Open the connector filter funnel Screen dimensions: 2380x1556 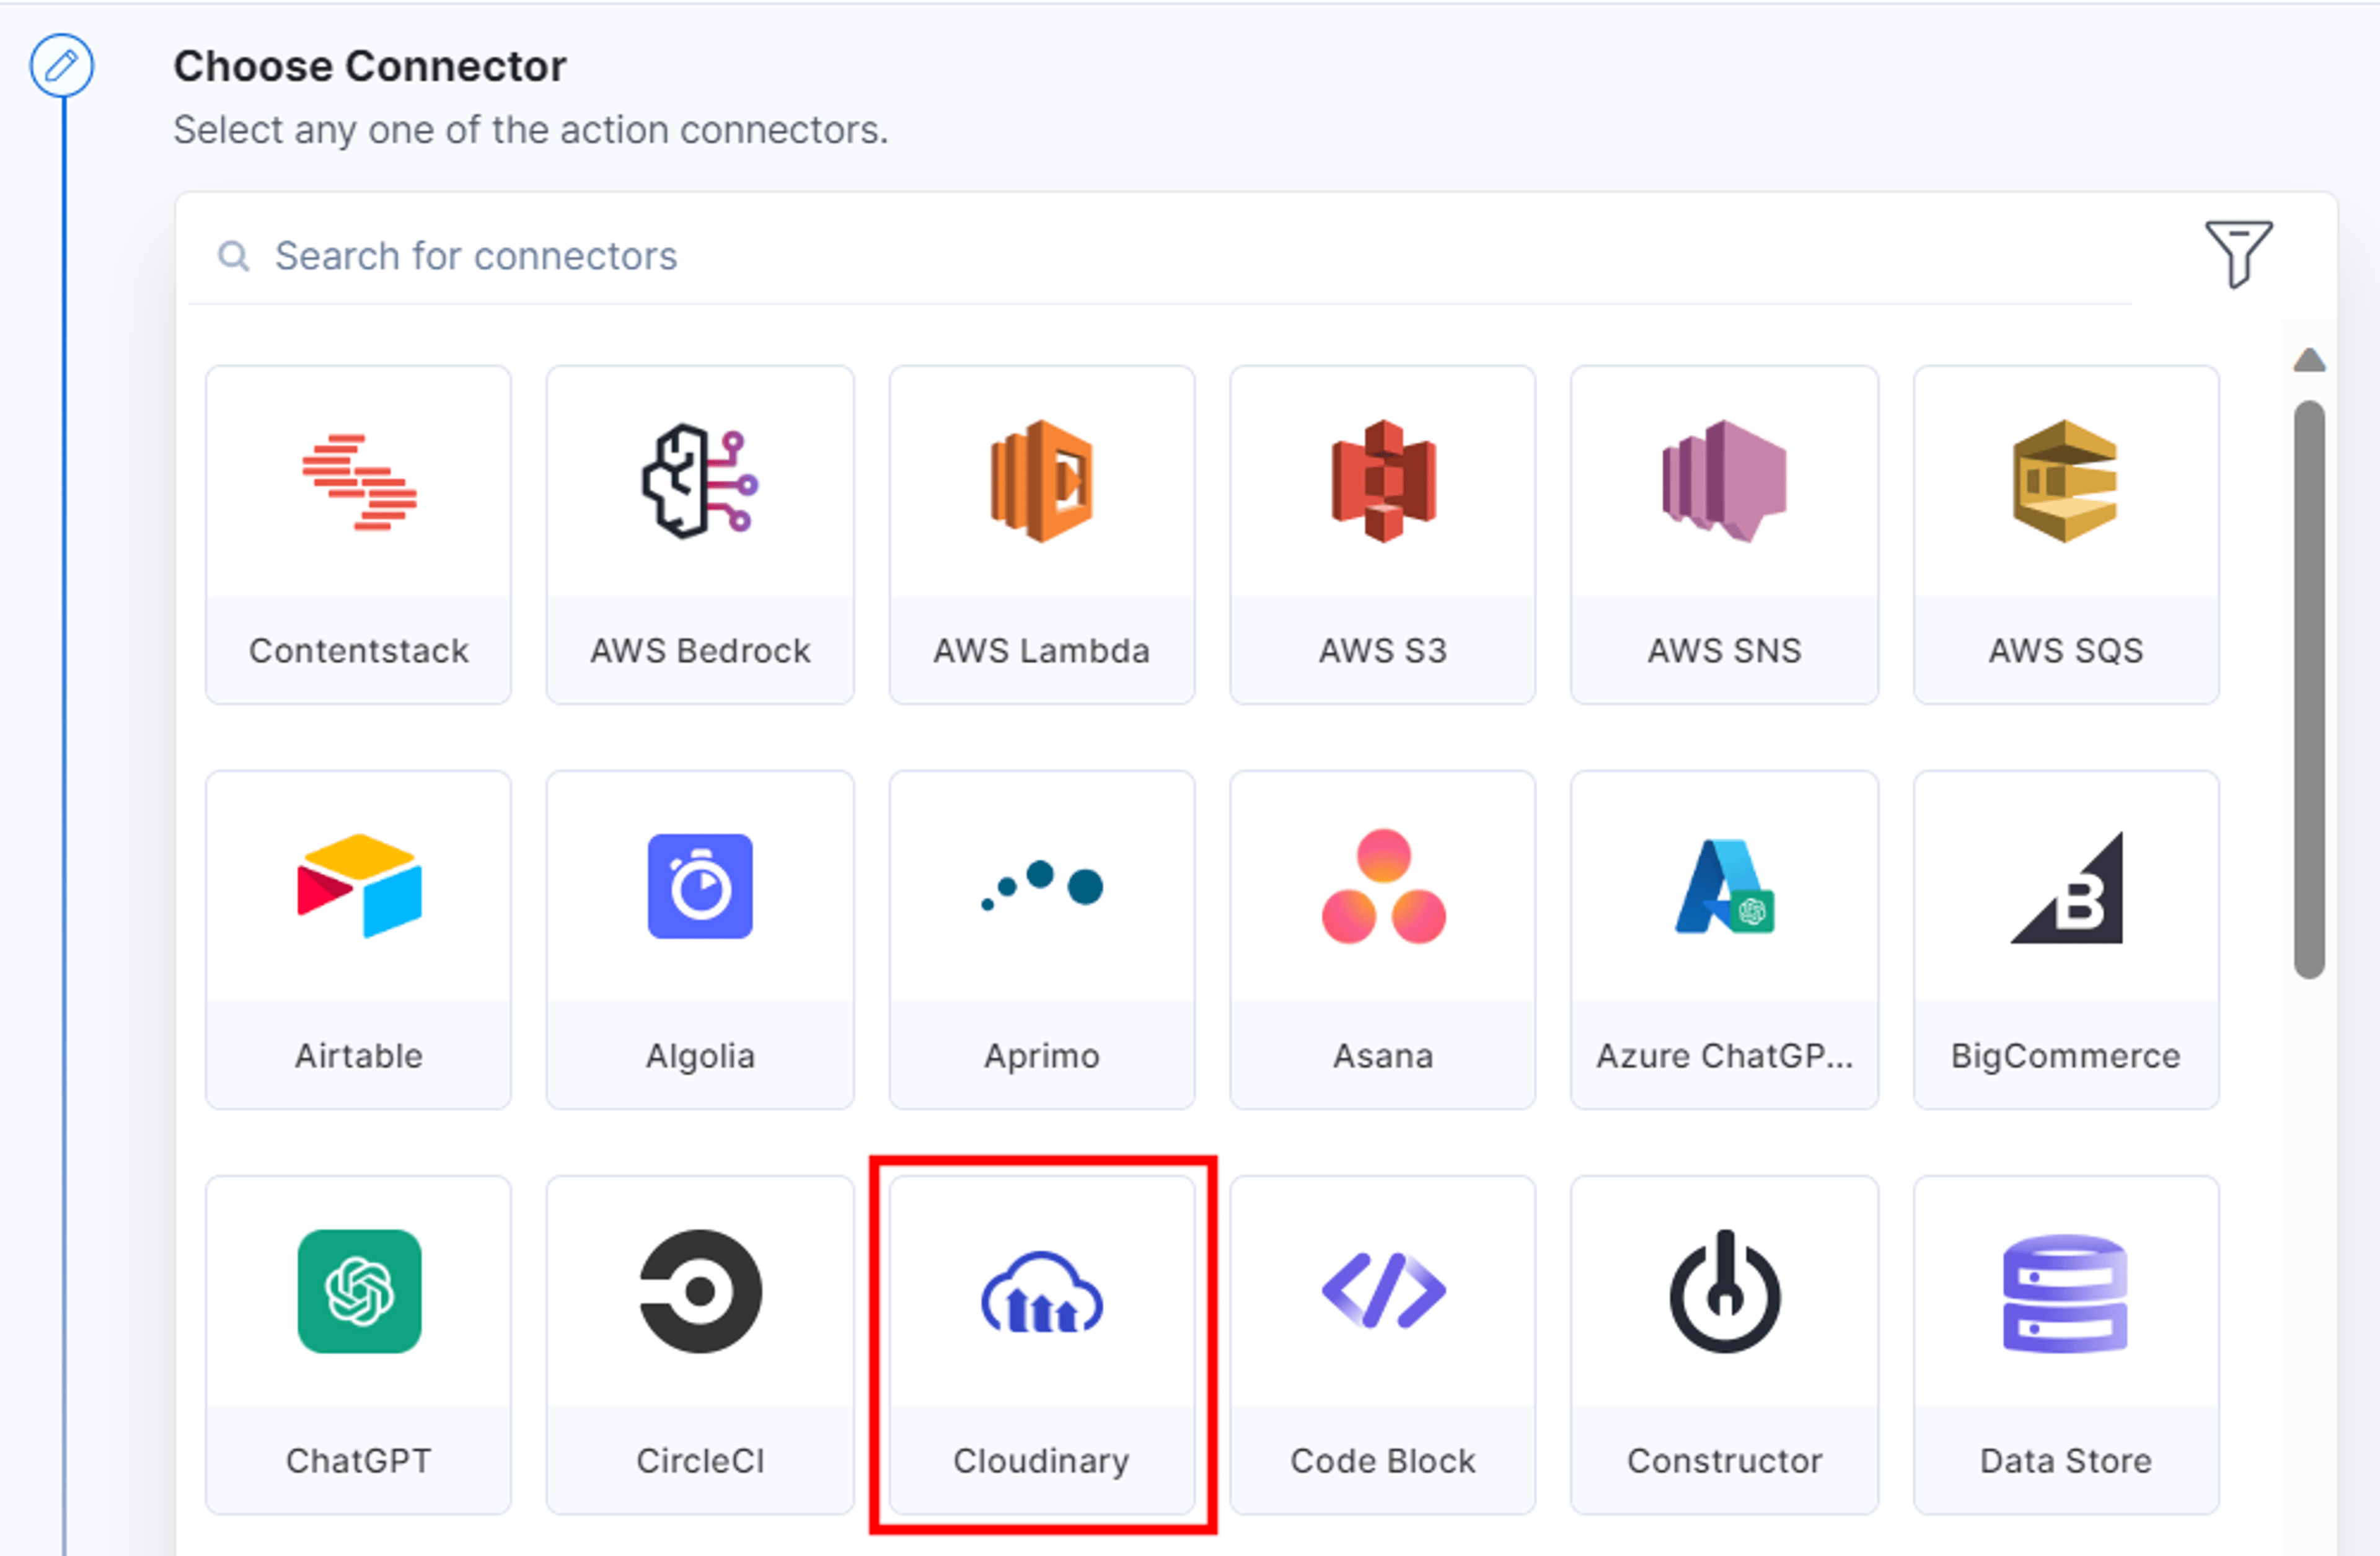2239,254
